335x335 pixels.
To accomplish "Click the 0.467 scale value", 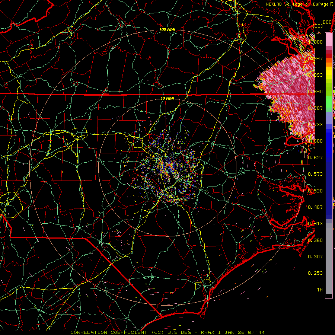I will coord(315,207).
